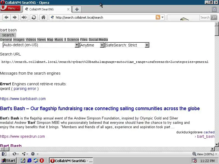Switch to the Social Media category
Image resolution: width=219 pixels, height=164 pixels.
point(98,40)
